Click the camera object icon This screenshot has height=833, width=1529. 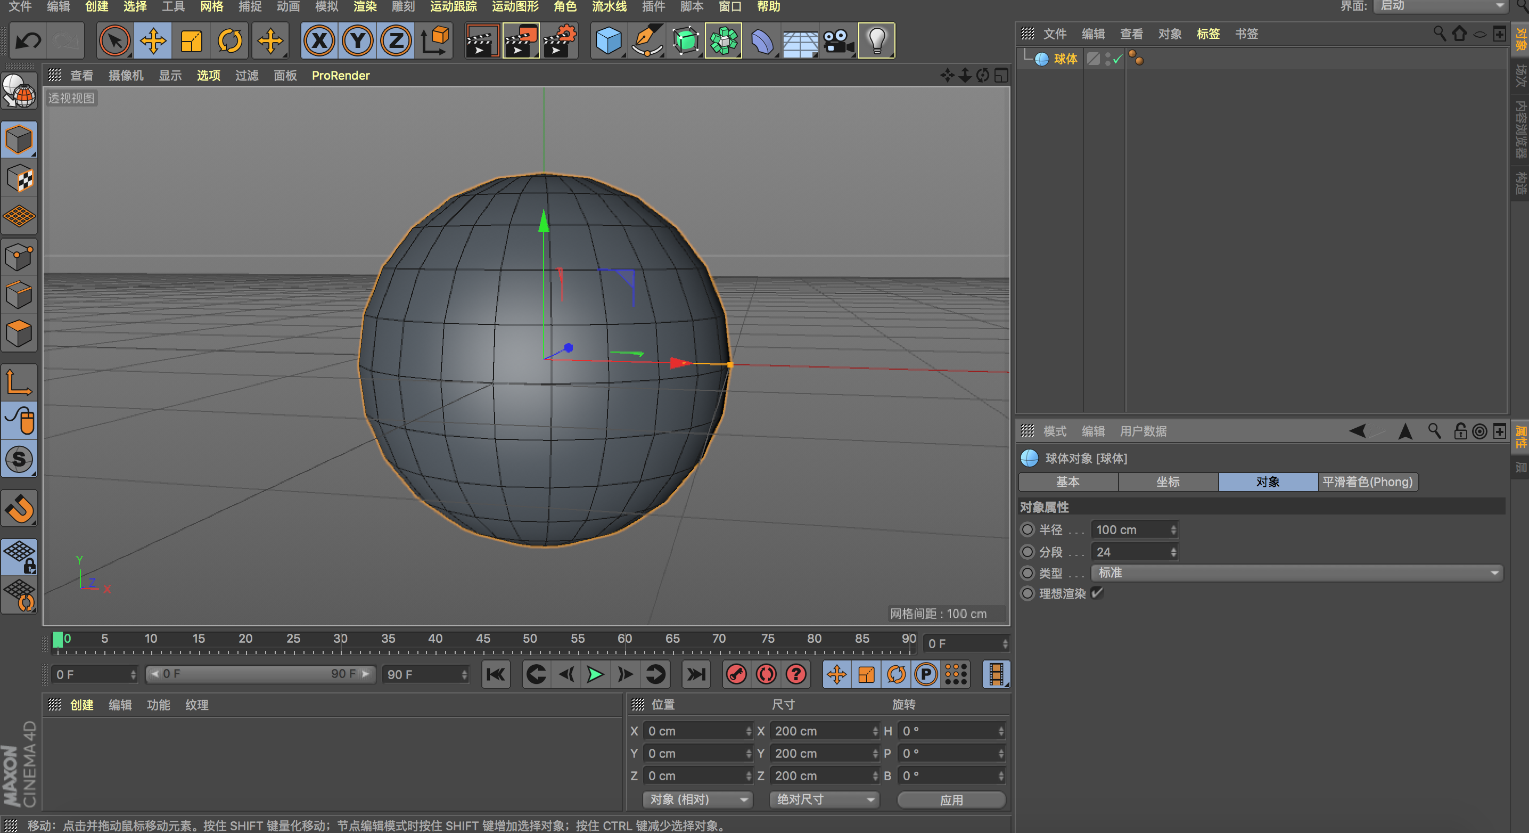[837, 41]
